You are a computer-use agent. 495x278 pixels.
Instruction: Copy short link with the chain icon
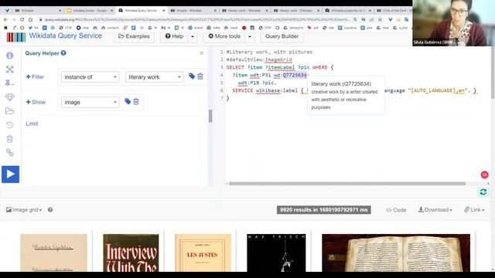click(x=10, y=153)
